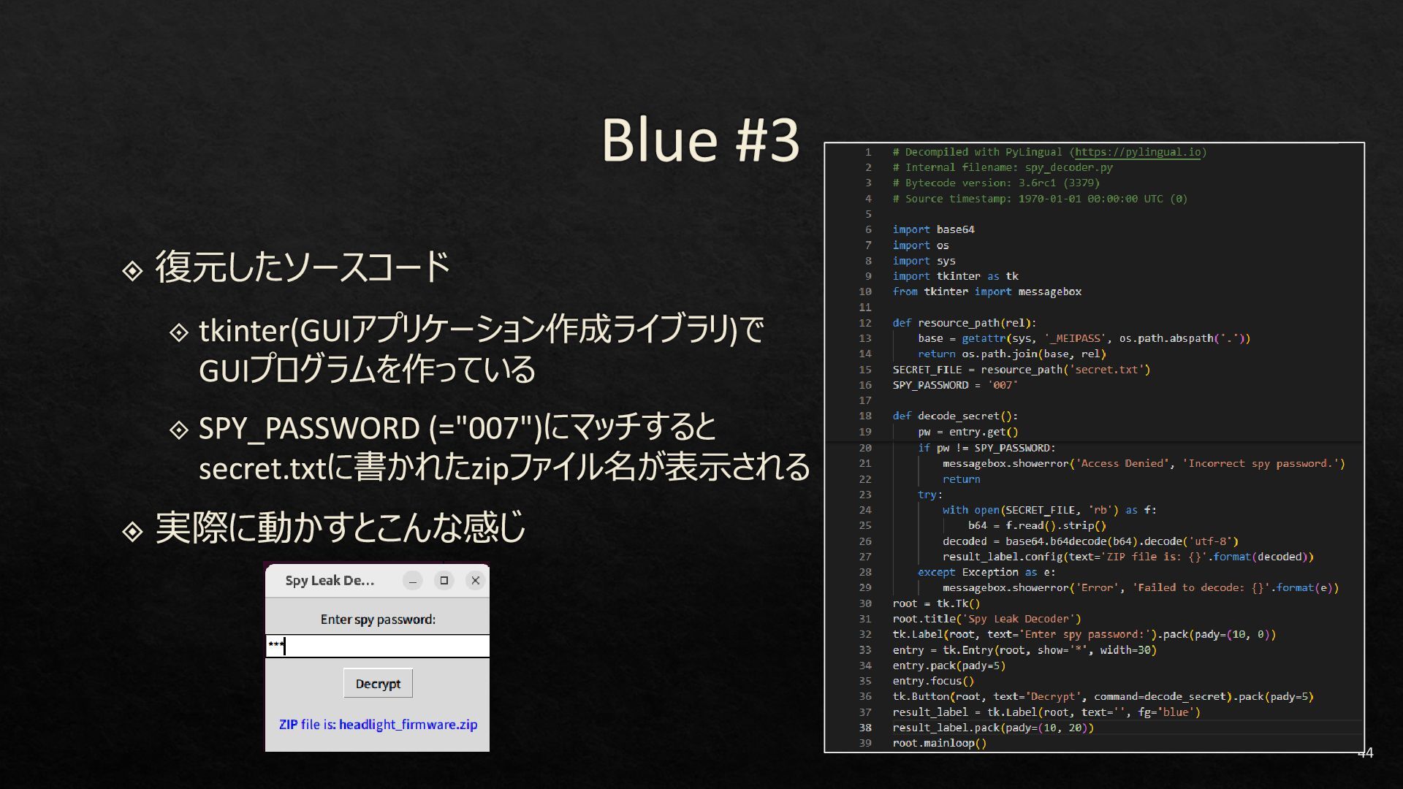Click the Spy Leak De... window title

tap(330, 581)
